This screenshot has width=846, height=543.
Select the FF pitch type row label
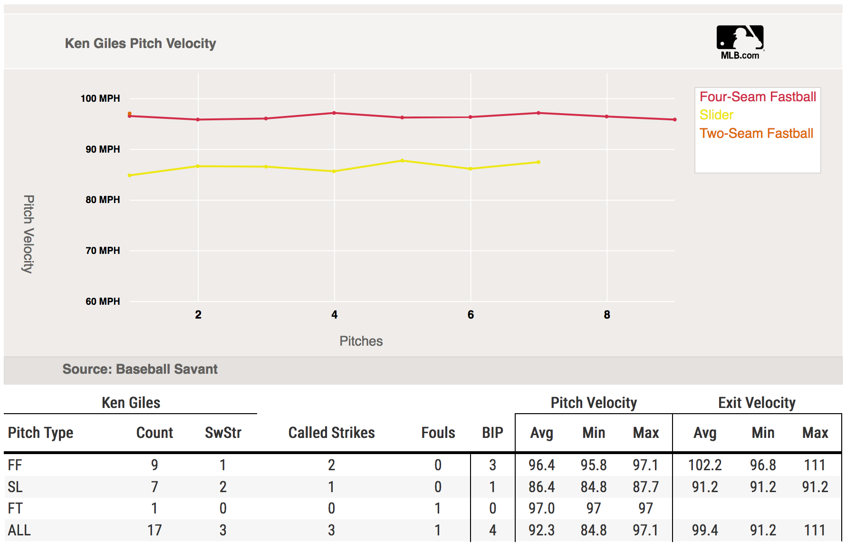click(15, 465)
